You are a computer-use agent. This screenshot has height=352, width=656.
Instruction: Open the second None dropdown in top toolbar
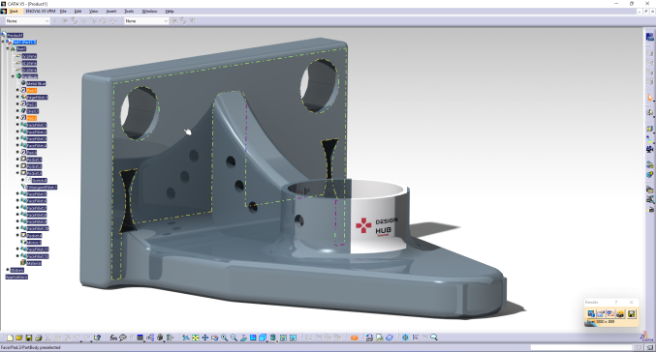(146, 21)
